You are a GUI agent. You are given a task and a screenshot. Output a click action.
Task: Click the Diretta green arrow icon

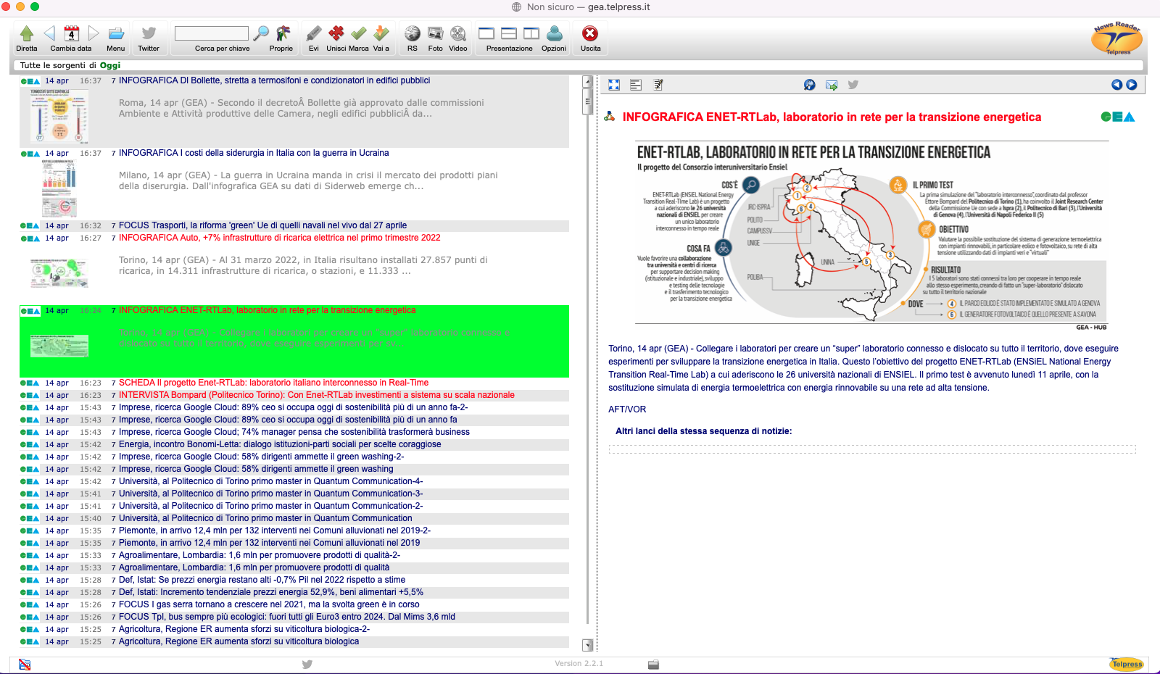27,34
